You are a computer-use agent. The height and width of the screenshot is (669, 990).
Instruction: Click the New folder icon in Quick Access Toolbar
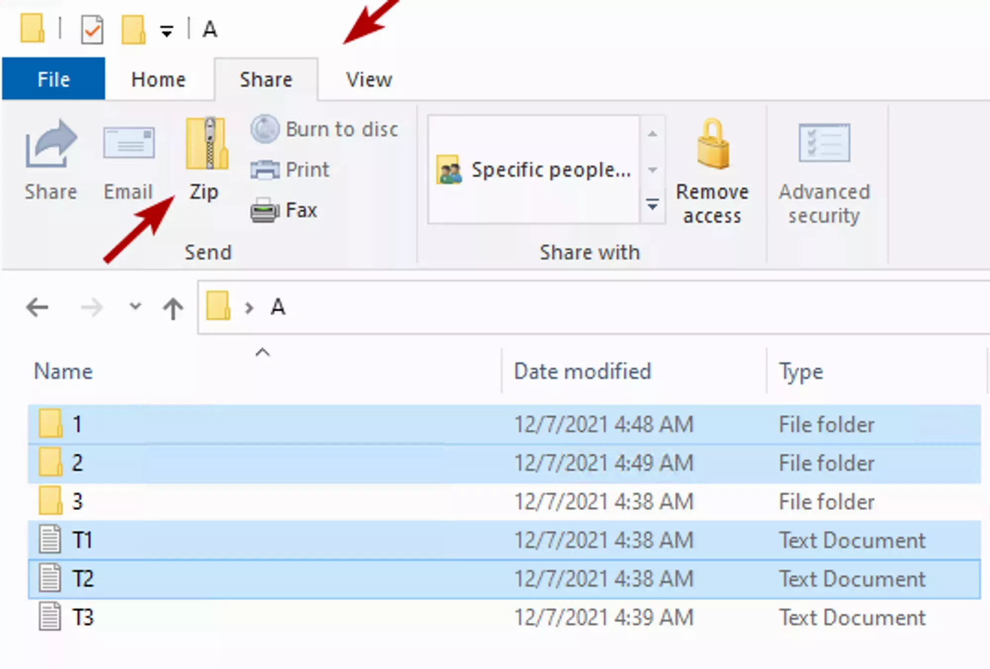(134, 29)
